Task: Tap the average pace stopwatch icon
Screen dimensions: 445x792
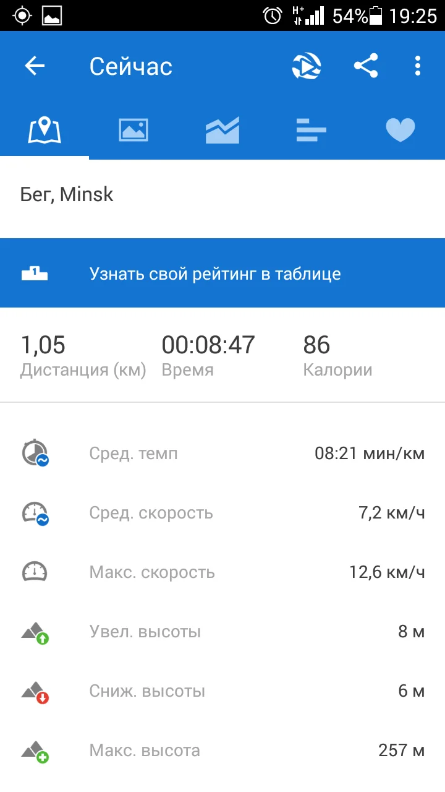Action: 35,453
